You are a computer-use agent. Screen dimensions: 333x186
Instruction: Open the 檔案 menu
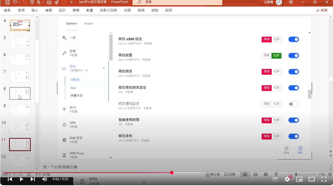pos(7,10)
